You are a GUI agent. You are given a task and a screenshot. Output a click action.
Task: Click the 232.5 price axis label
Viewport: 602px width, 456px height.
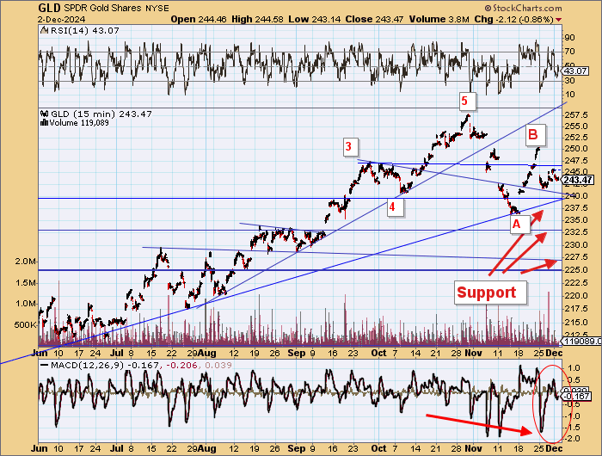[x=577, y=232]
